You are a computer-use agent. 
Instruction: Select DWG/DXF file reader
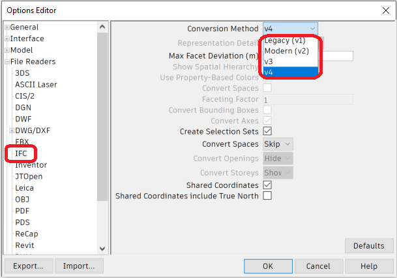click(33, 131)
